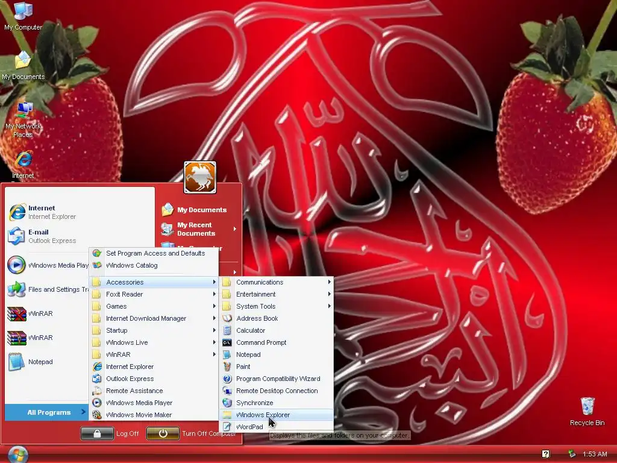The height and width of the screenshot is (463, 617).
Task: Launch Calculator from Accessories
Action: 277,330
